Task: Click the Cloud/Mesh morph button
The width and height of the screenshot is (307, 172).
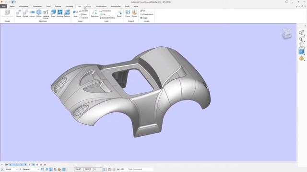Action: (147, 14)
